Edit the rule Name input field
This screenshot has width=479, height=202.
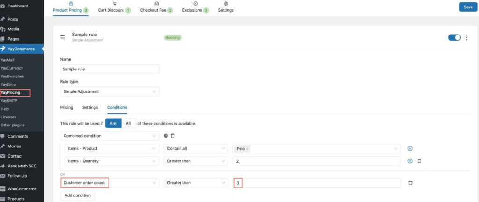click(109, 69)
